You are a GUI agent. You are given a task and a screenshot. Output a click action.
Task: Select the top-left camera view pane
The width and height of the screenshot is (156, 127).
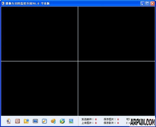39,34
